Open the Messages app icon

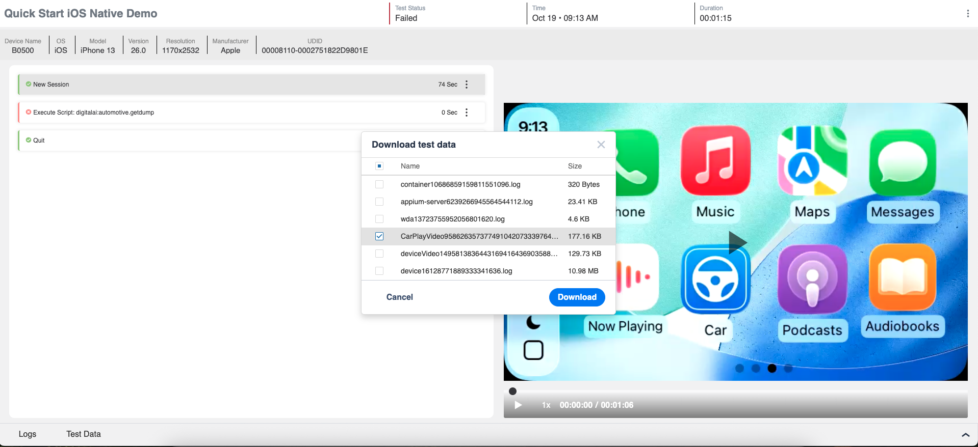coord(902,162)
